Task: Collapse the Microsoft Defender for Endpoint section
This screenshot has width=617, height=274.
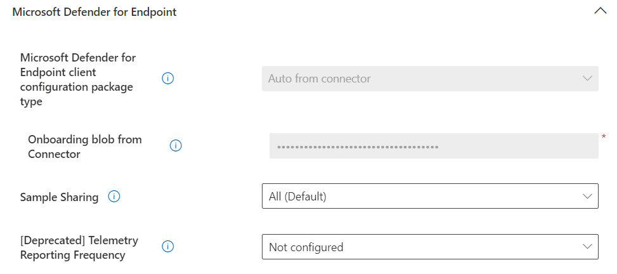Action: coord(600,11)
